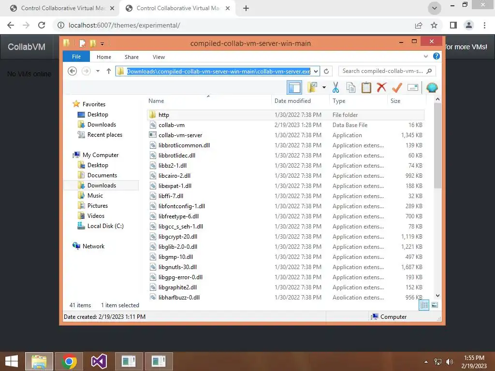
Task: Refresh the Explorer folder view
Action: 326,71
